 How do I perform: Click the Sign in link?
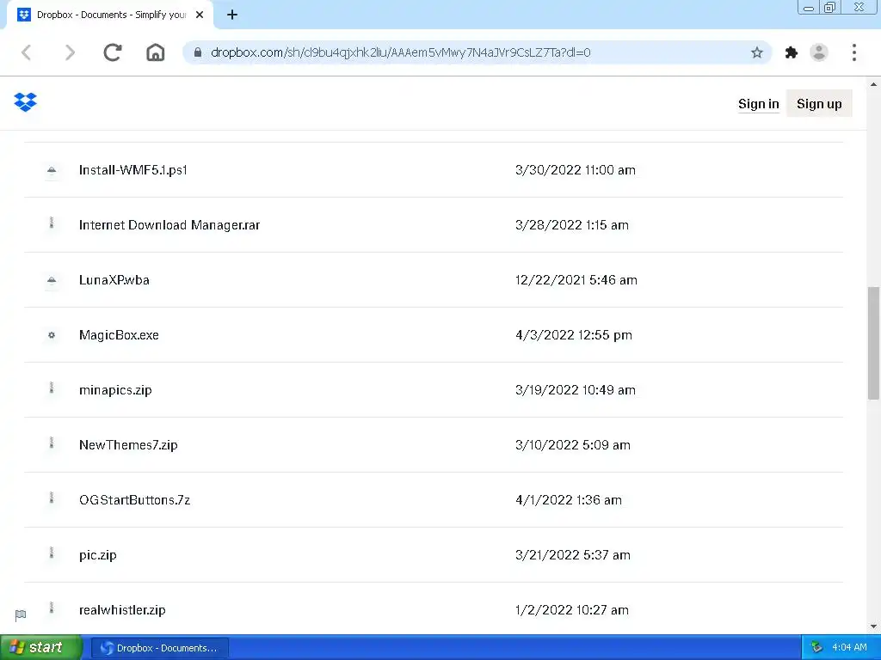click(759, 104)
